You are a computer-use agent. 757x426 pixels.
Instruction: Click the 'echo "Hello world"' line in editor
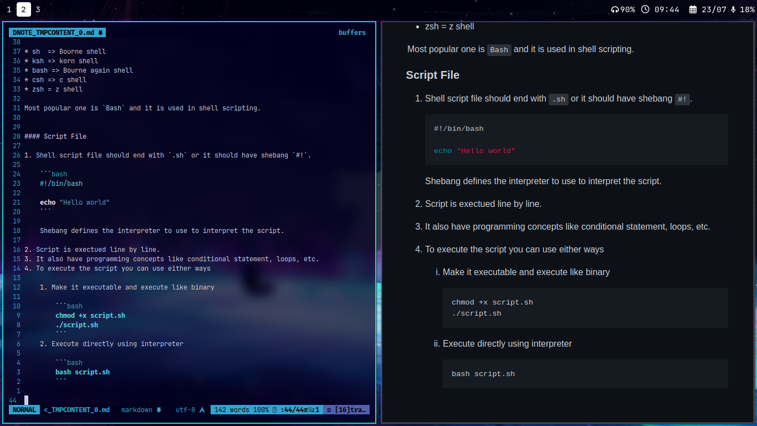[x=75, y=202]
